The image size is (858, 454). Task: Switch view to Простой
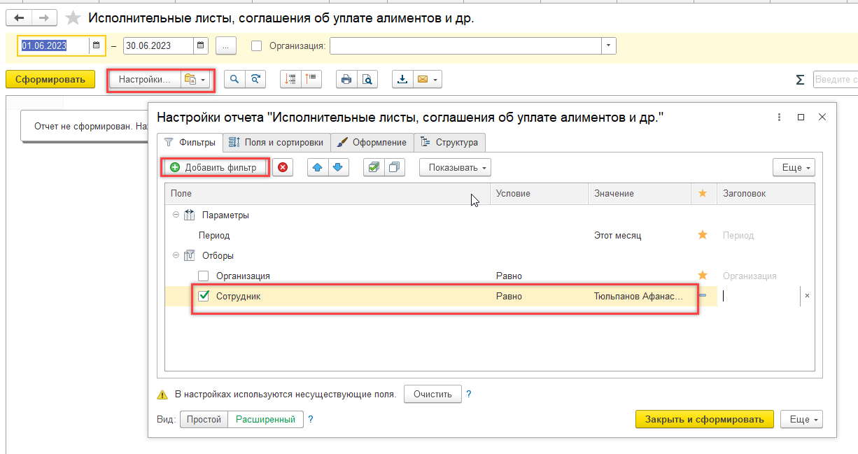tap(204, 419)
